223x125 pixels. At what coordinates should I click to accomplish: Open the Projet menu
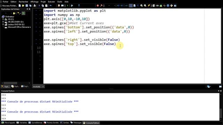tap(43, 2)
